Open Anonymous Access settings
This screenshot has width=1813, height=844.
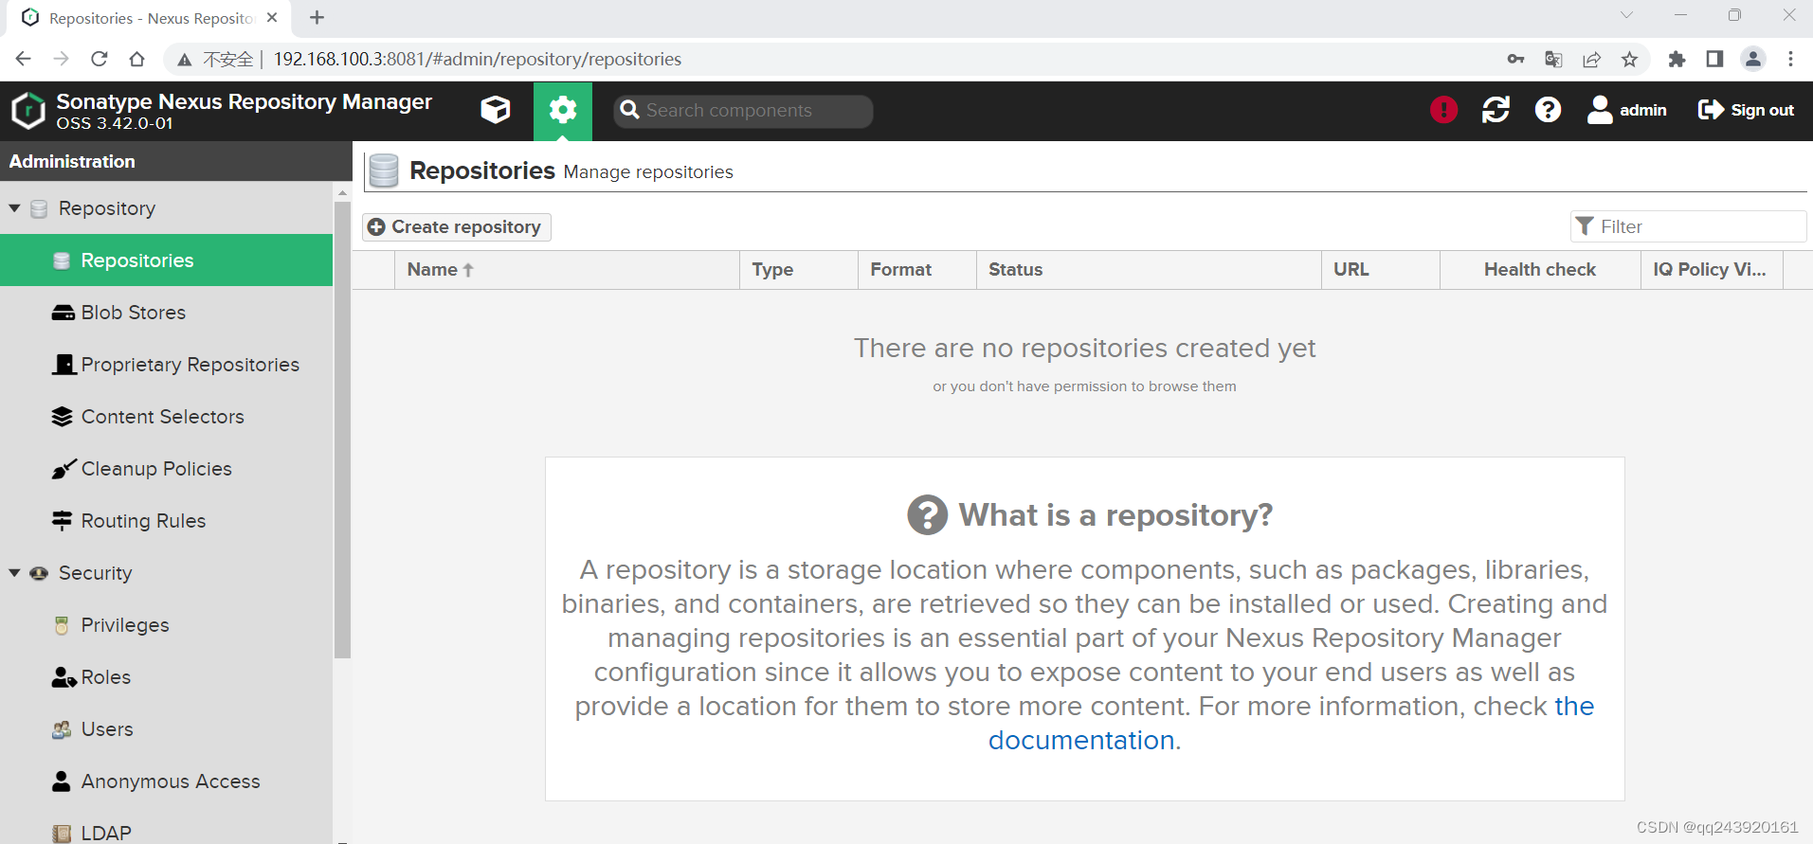tap(166, 781)
